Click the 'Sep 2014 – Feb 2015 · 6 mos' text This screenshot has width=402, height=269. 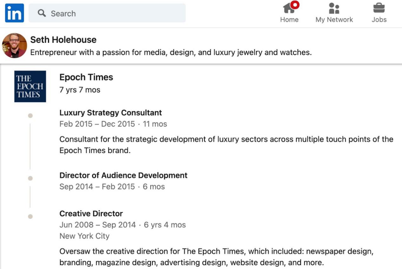(112, 187)
